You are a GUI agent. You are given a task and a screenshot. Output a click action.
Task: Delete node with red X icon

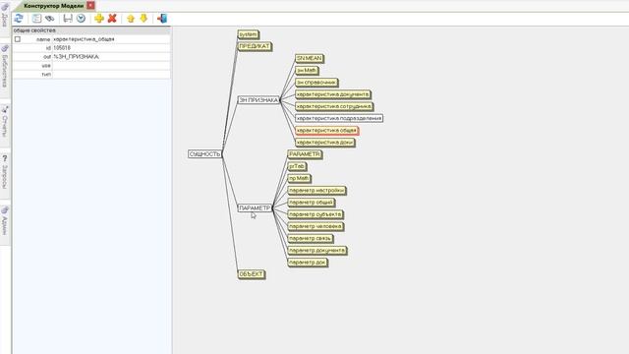[x=112, y=19]
